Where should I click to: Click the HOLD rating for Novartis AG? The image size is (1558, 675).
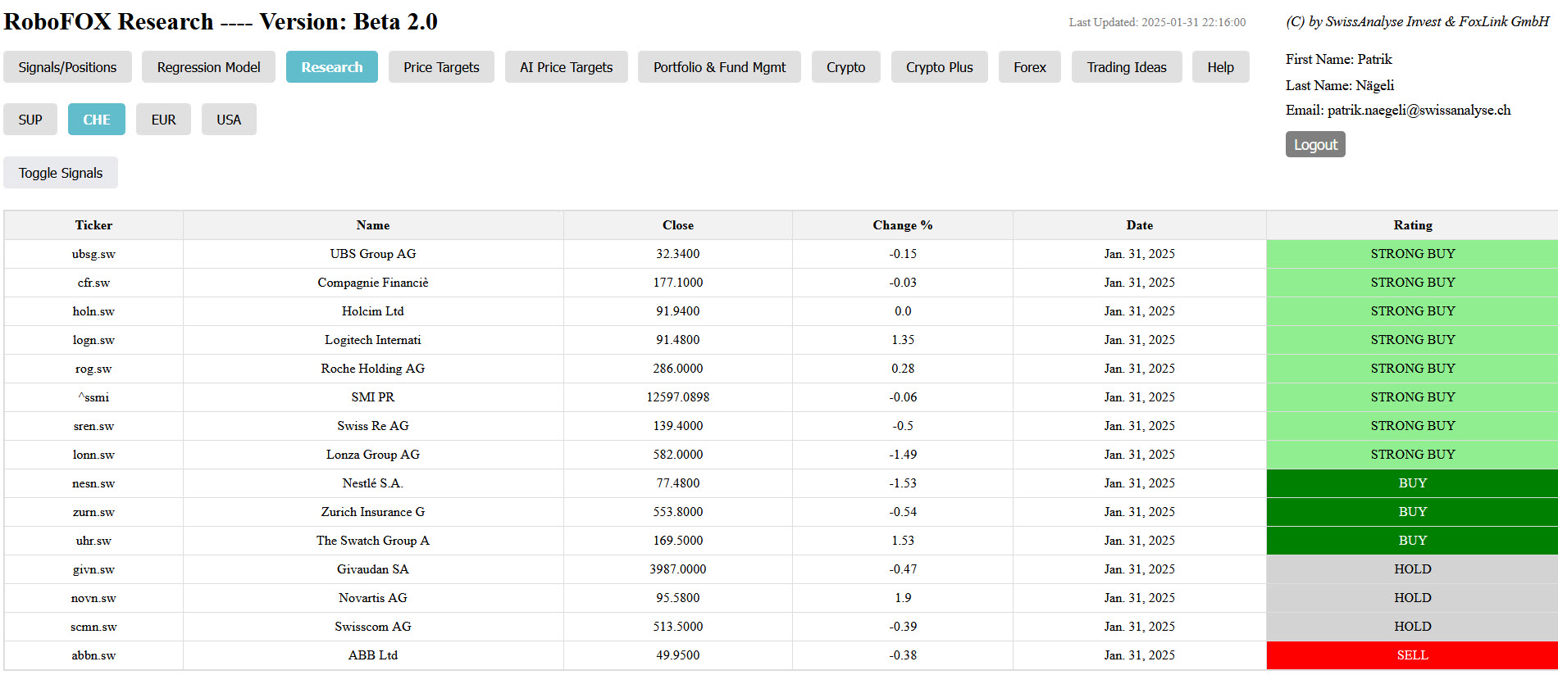point(1413,598)
